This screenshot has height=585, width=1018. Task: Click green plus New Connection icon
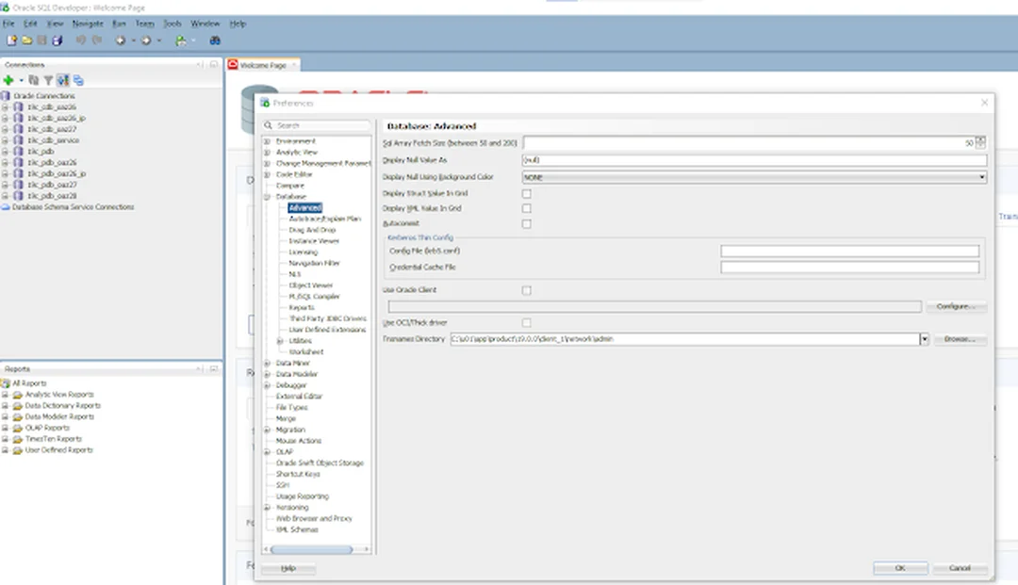coord(8,80)
